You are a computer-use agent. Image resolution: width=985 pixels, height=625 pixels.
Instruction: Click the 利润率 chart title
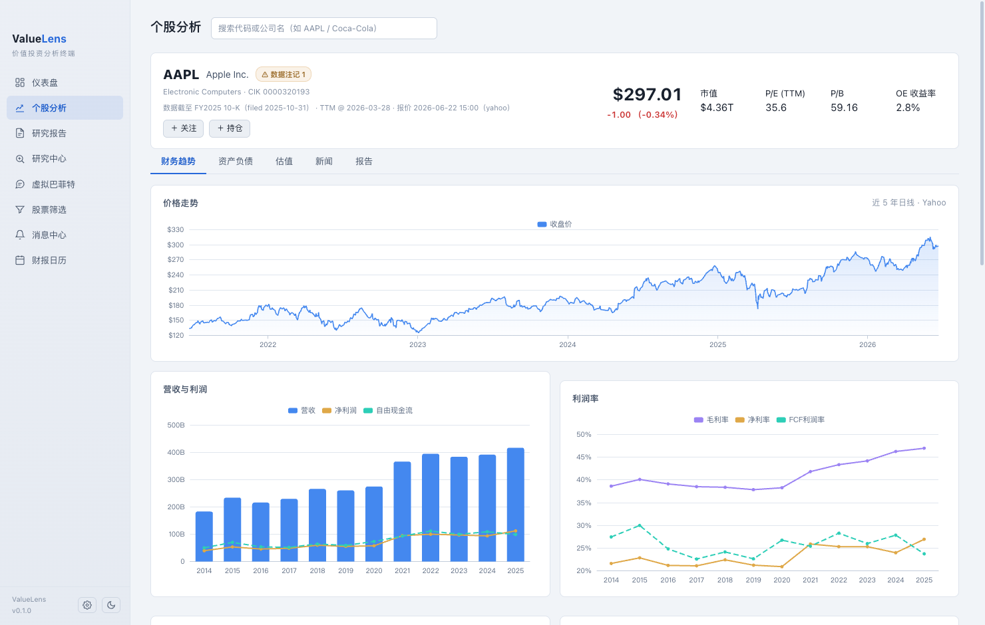(586, 399)
